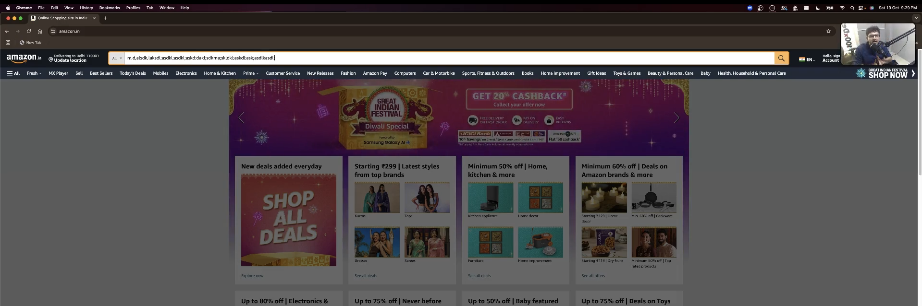
Task: Click the Amazon search magnifier button
Action: click(781, 58)
